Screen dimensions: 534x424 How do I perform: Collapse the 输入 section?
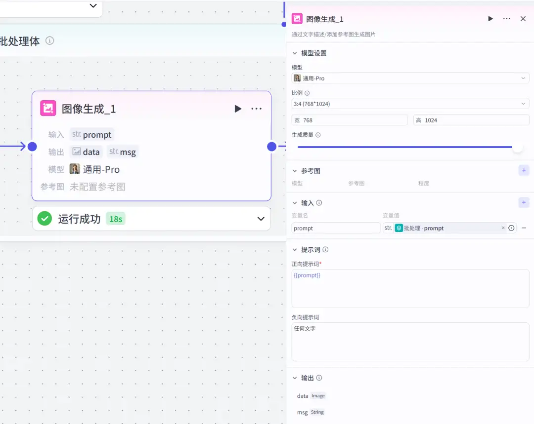pos(295,203)
